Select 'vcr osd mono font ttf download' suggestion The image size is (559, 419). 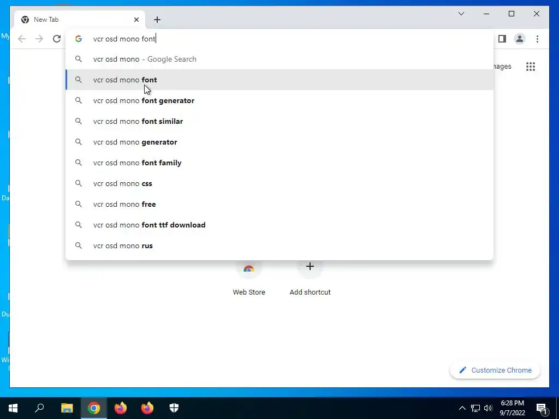pos(279,225)
